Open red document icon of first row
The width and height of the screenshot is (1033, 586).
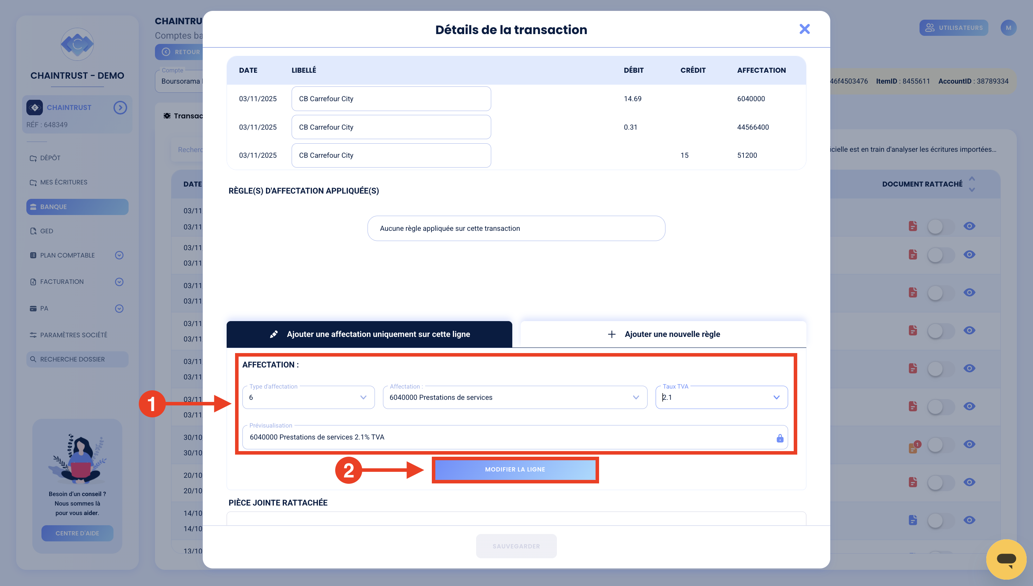point(913,226)
